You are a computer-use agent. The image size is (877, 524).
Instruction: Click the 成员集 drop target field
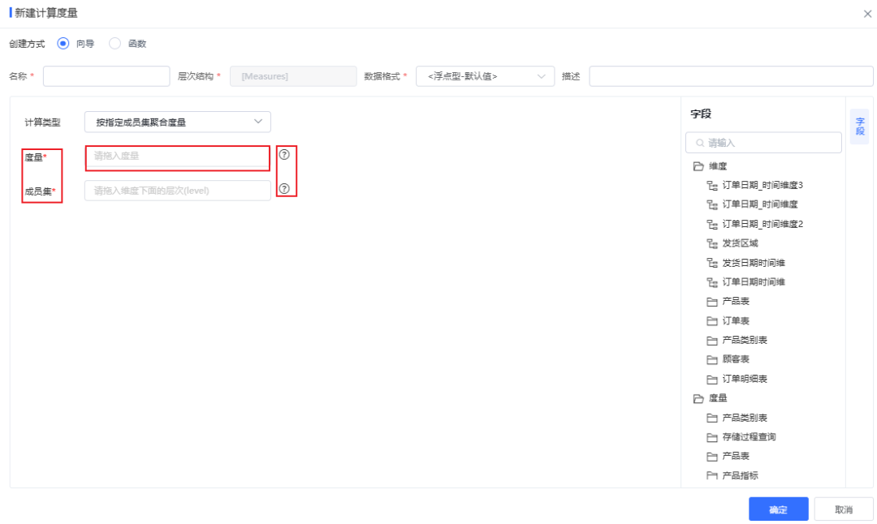pyautogui.click(x=177, y=191)
